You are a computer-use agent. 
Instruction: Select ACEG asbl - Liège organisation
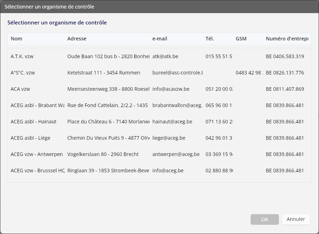(159, 138)
